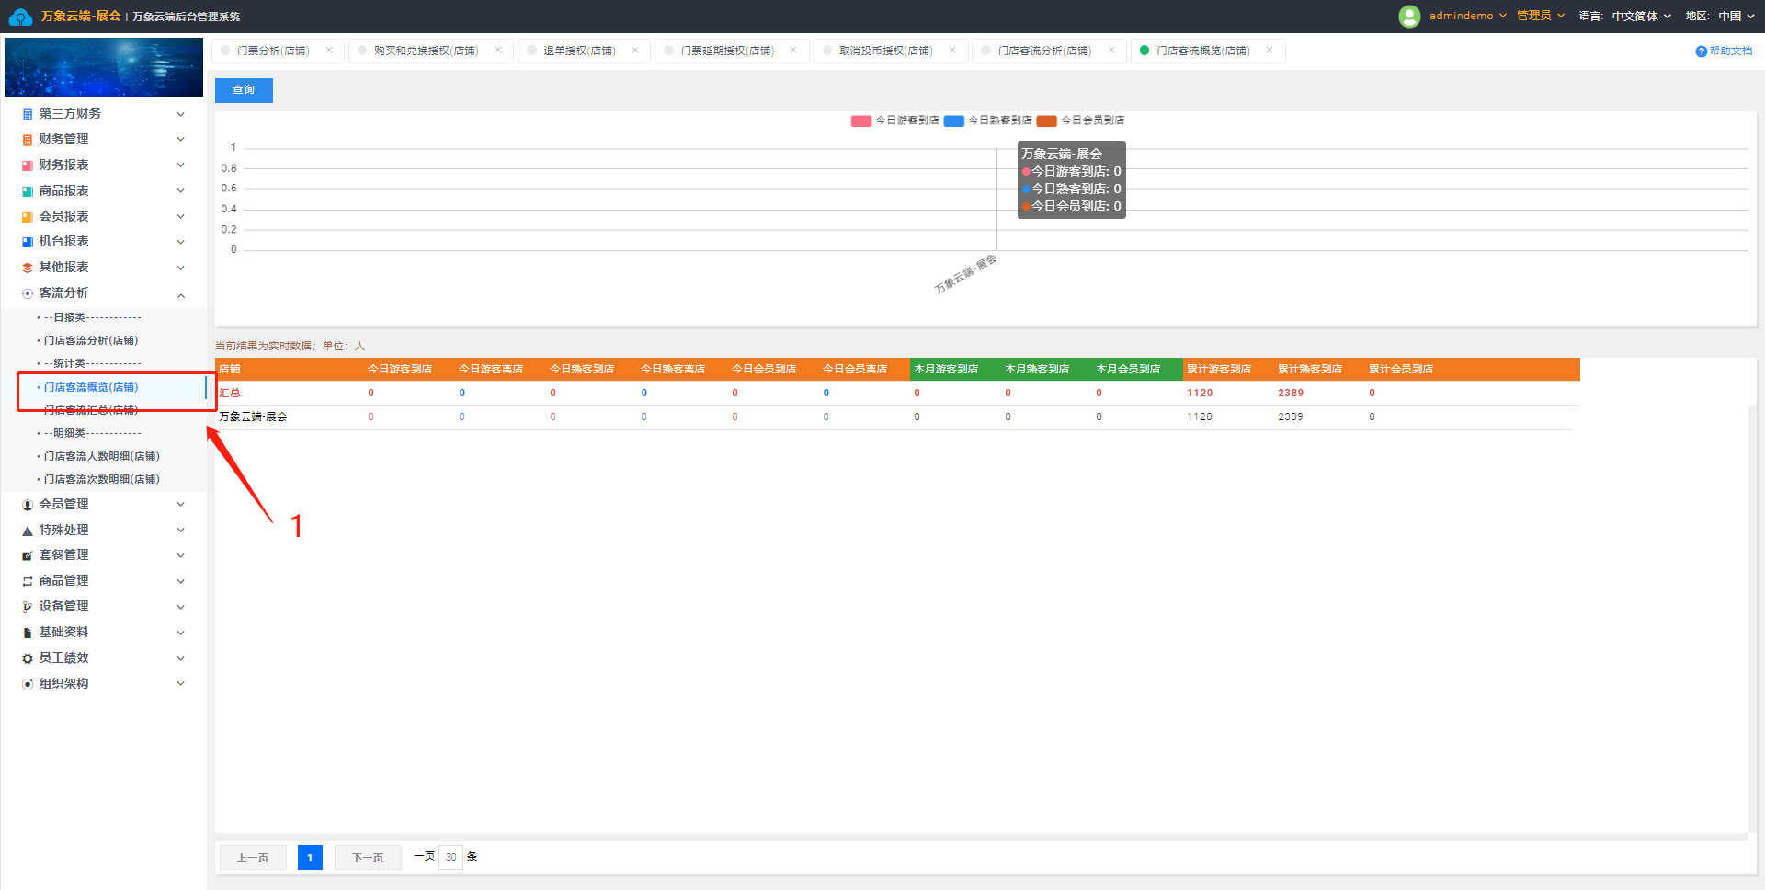Open the help document question icon
The image size is (1765, 890).
point(1701,51)
